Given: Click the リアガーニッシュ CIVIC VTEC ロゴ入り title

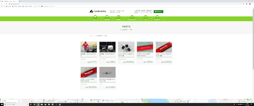Looking at the screenshot, I should tap(88, 80).
